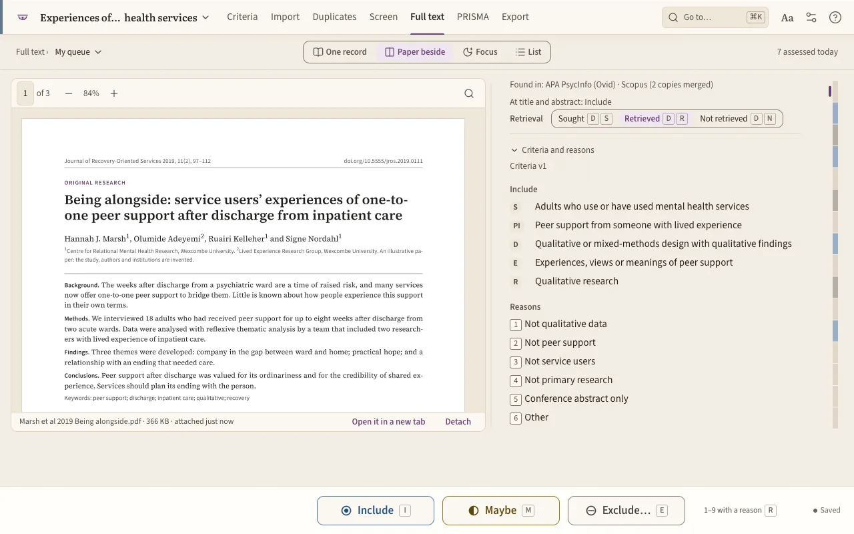Viewport: 854px width, 534px height.
Task: Switch to Focus mode
Action: 480,51
